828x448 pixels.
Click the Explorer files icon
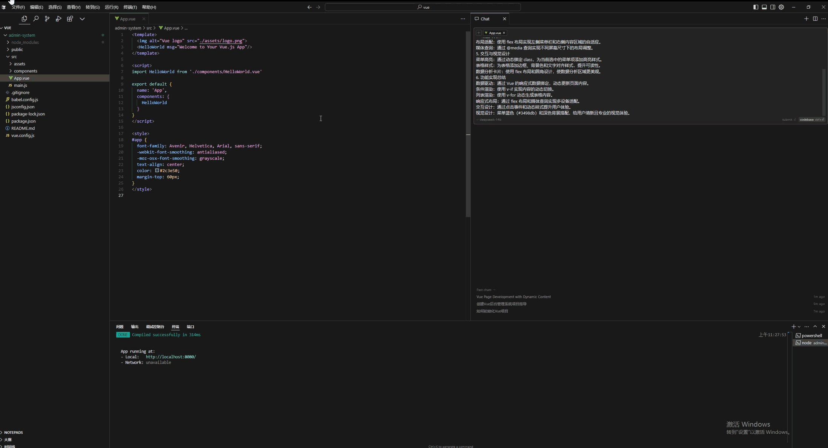coord(25,18)
